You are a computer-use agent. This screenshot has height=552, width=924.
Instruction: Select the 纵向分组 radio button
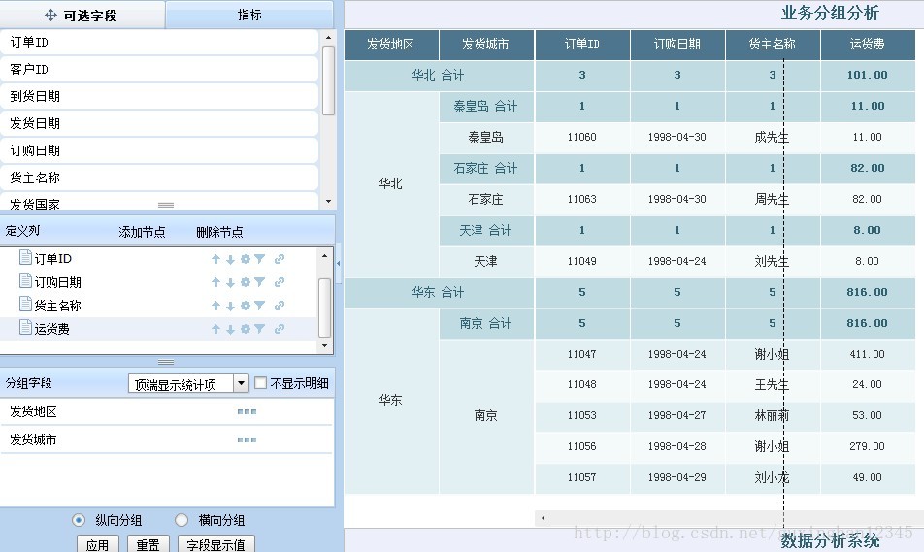click(79, 520)
